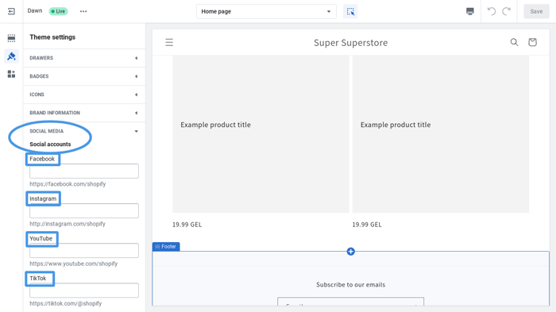Viewport: 556px width, 312px height.
Task: Expand the Drawers settings section
Action: (x=84, y=58)
